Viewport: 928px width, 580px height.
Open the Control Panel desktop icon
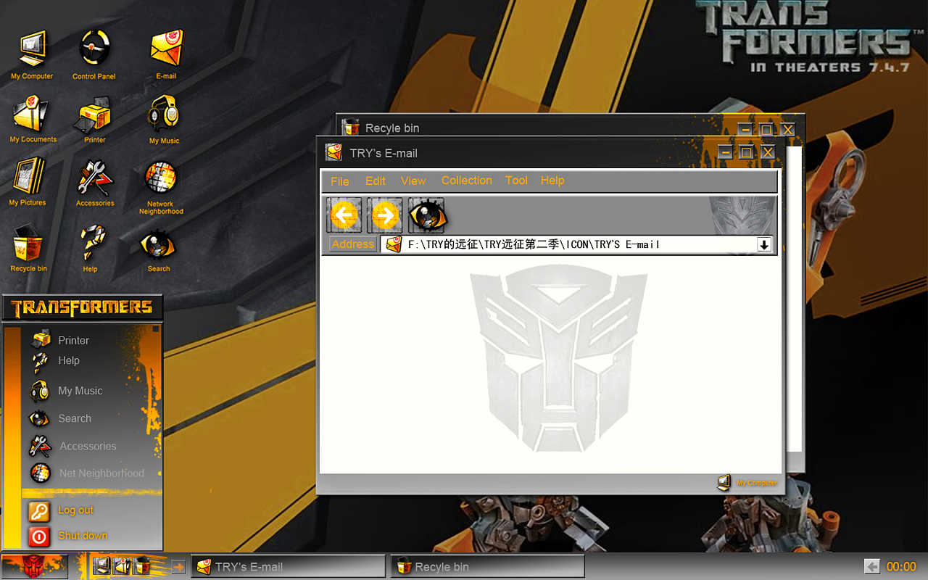coord(94,49)
